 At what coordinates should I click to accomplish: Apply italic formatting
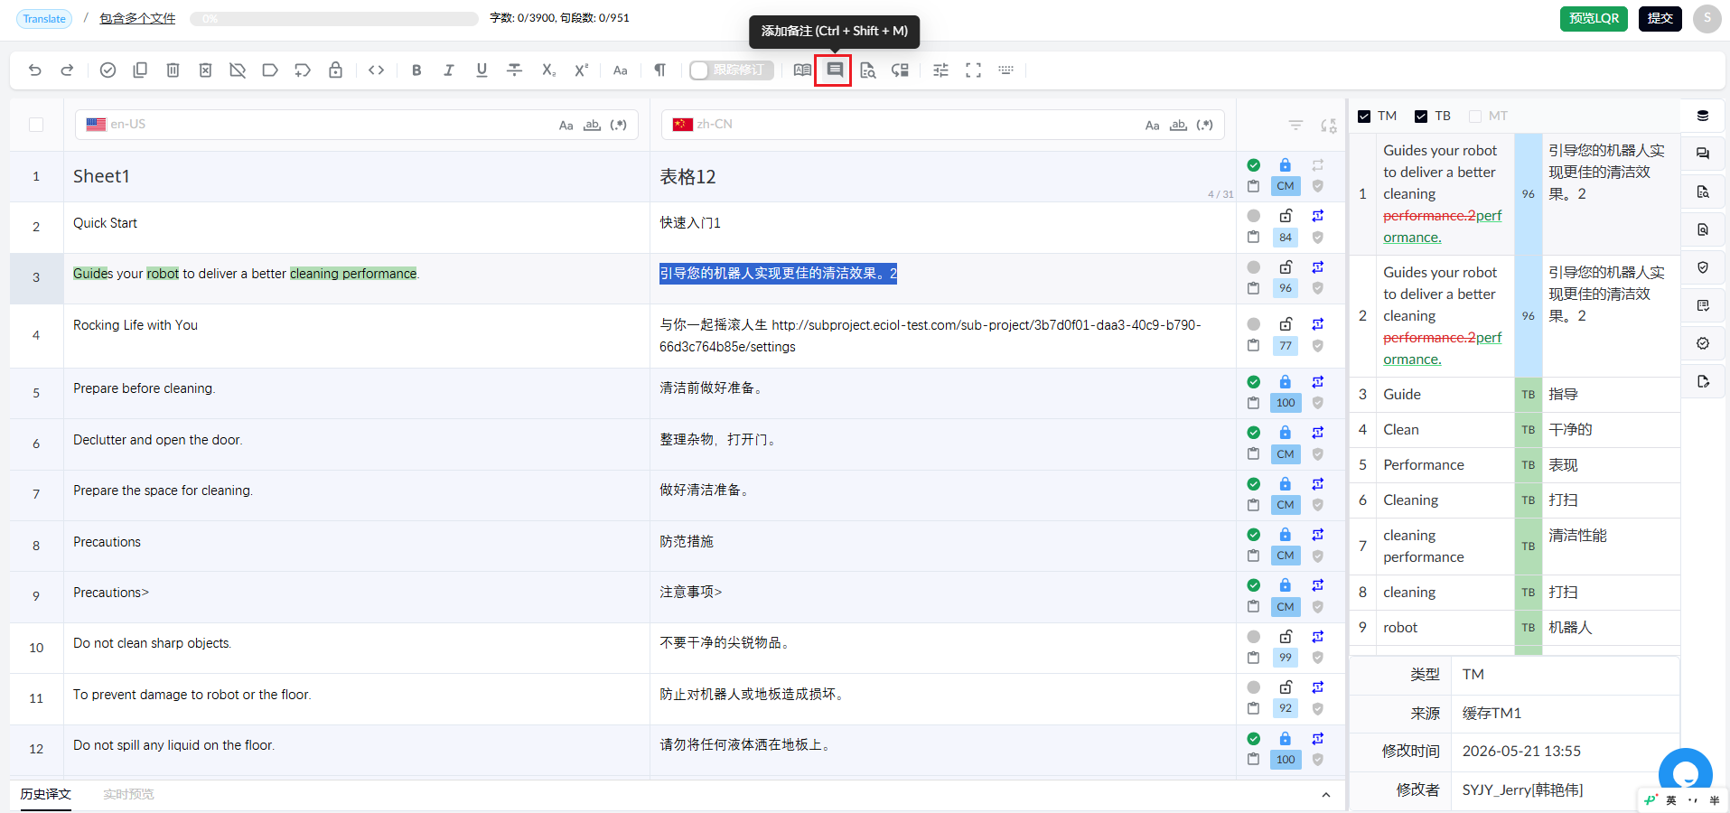[449, 70]
